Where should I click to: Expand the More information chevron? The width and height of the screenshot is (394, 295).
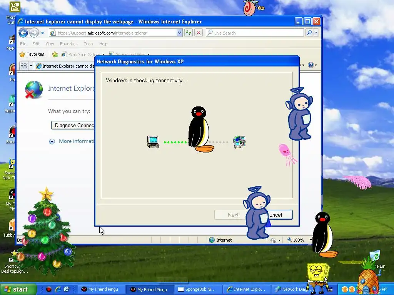point(52,141)
